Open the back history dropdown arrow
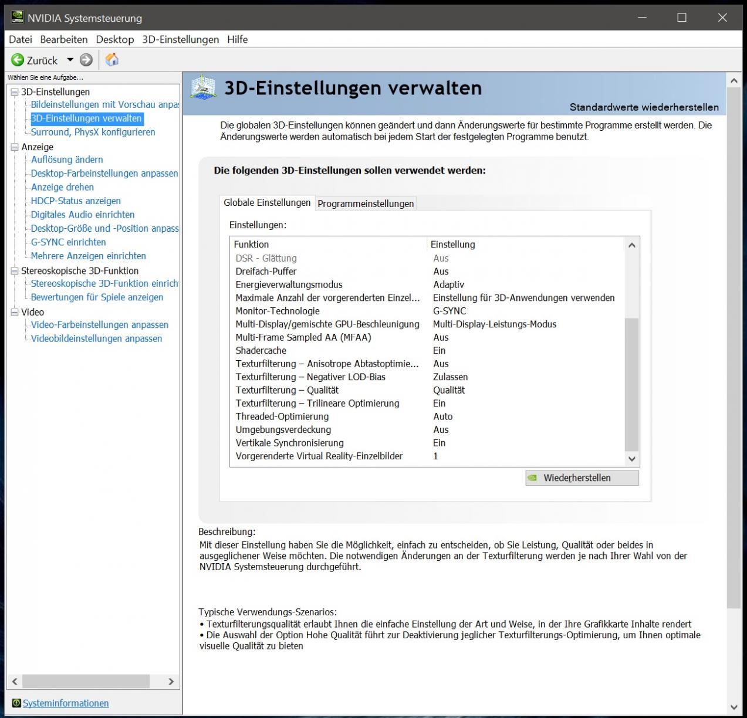 (x=70, y=60)
